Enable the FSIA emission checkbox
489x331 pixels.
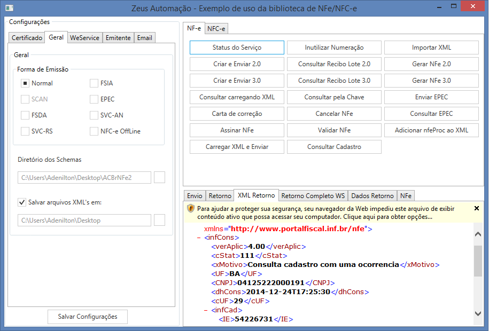tap(94, 83)
